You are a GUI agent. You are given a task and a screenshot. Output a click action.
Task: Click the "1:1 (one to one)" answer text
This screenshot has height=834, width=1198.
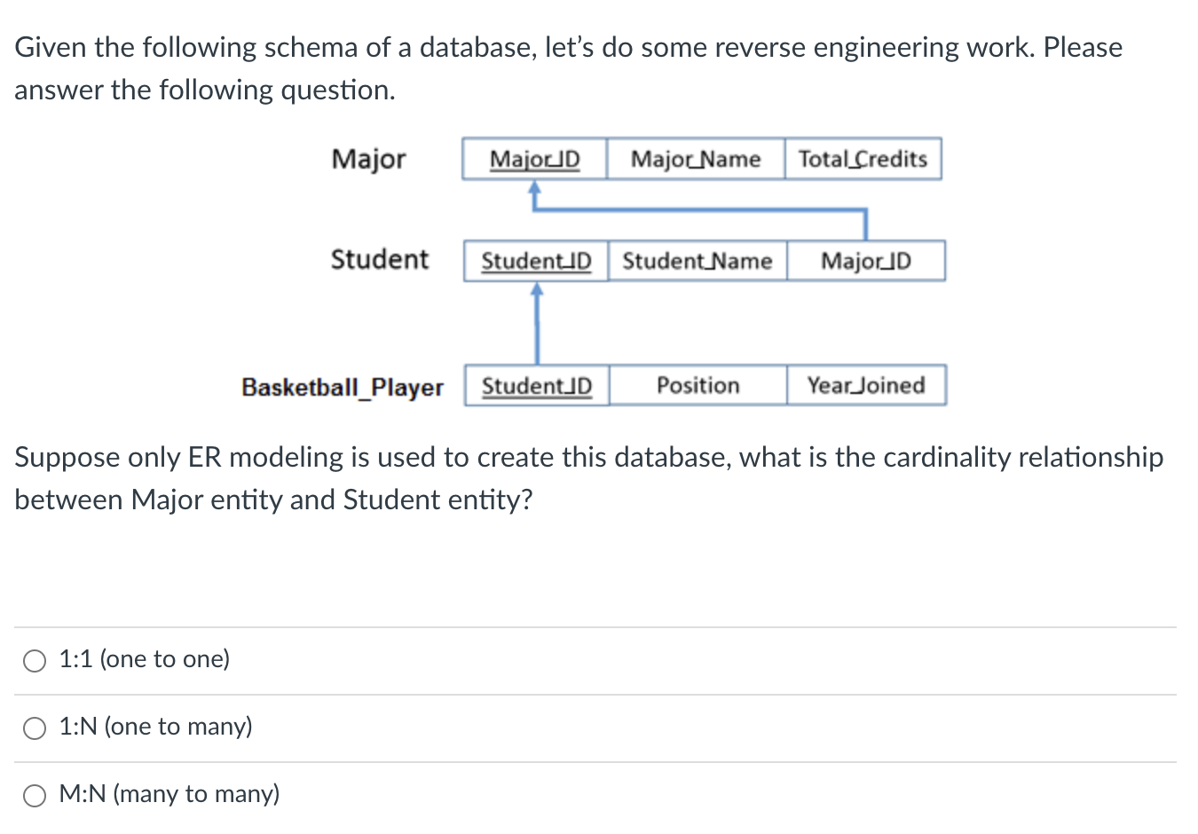coord(145,659)
